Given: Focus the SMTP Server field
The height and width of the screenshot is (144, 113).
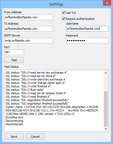Looking at the screenshot, I should pos(29,40).
